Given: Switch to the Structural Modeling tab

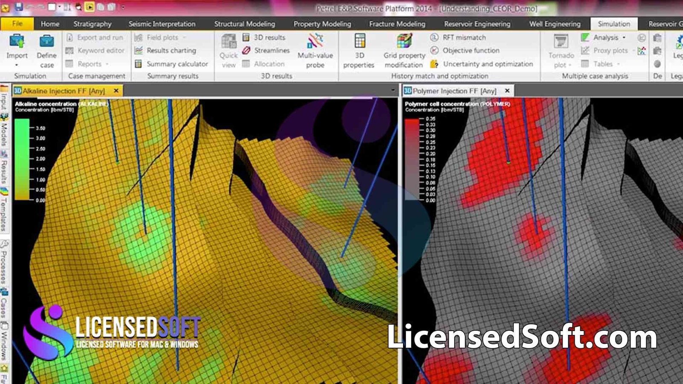Looking at the screenshot, I should 245,24.
